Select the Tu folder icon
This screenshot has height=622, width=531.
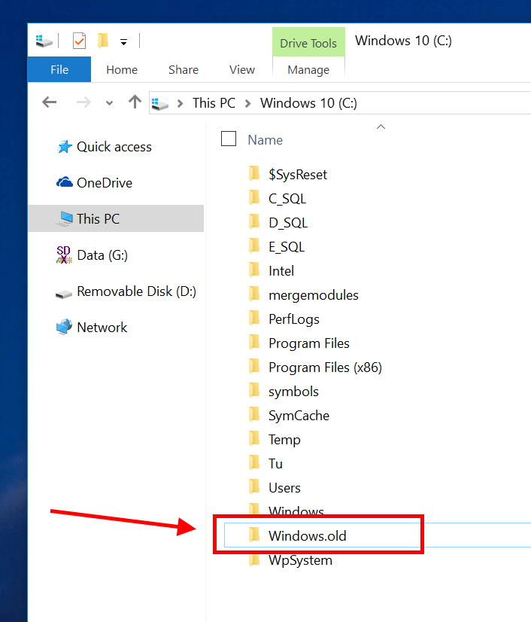(254, 462)
